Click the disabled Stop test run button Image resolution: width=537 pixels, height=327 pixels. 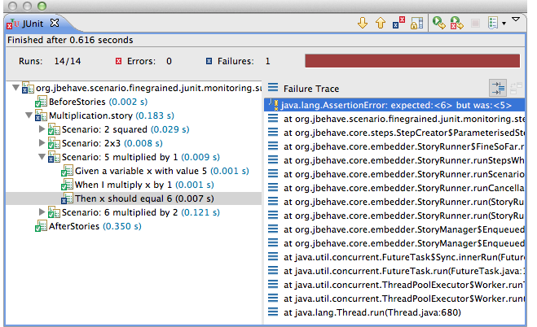tap(475, 24)
